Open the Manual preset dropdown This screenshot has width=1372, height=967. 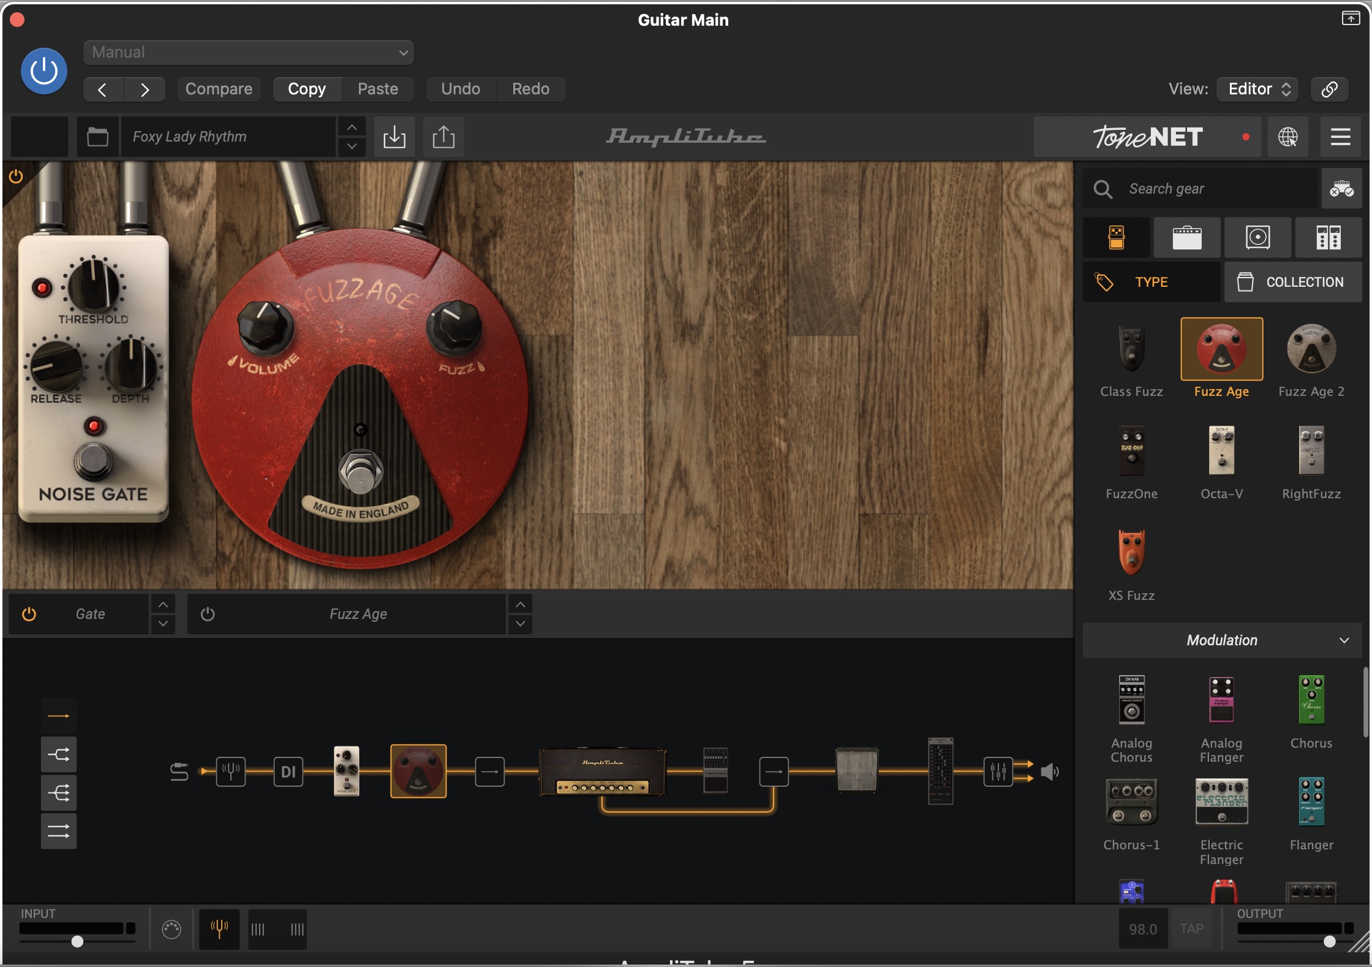point(248,53)
